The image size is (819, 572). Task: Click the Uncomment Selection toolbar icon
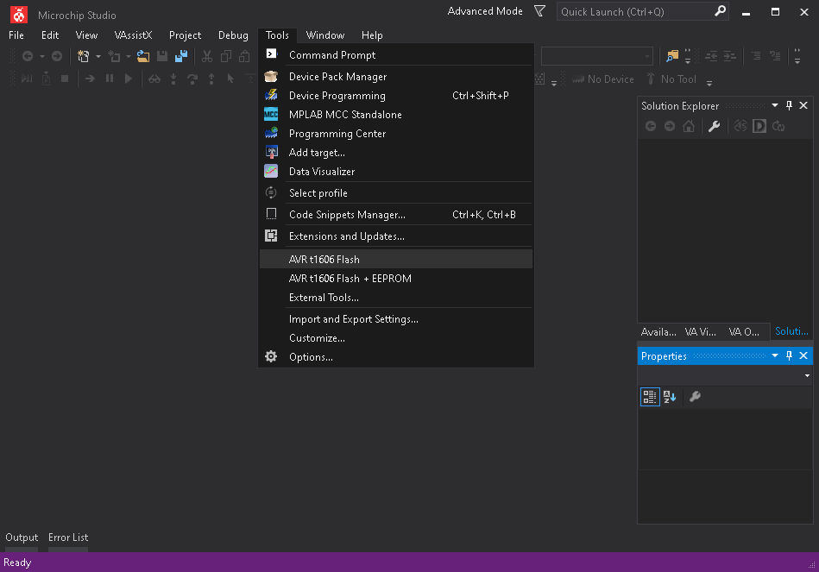point(775,56)
